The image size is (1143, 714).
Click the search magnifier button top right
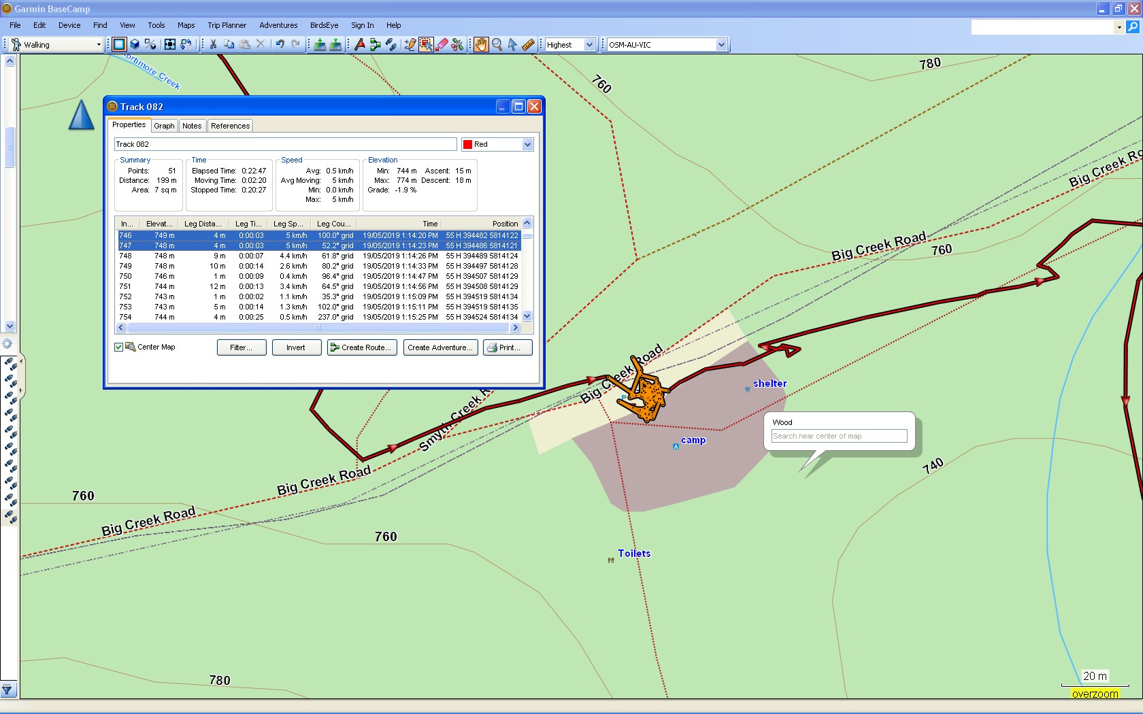pos(1133,27)
